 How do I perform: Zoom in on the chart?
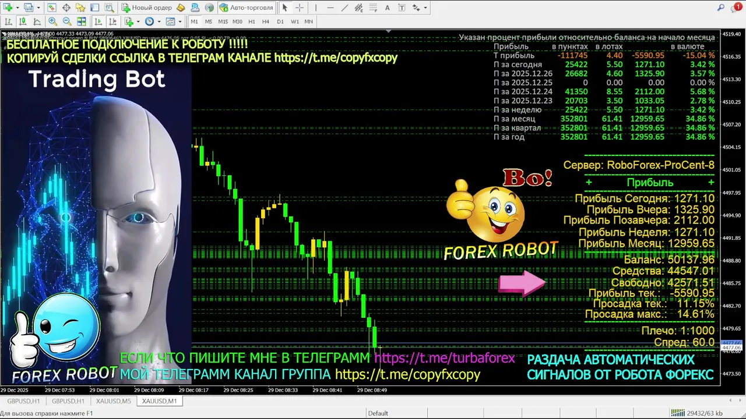(x=52, y=22)
